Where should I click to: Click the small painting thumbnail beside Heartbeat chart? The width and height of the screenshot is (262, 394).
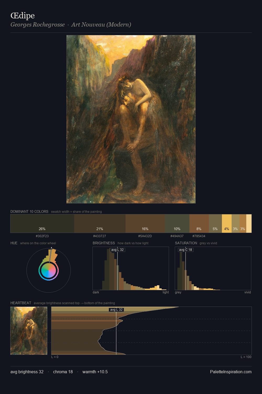[29, 331]
